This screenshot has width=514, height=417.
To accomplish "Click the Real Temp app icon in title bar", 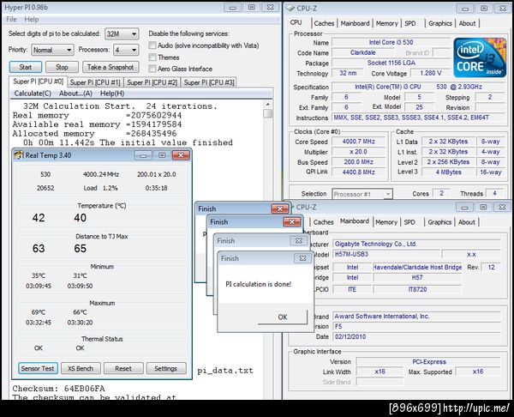I will 19,155.
